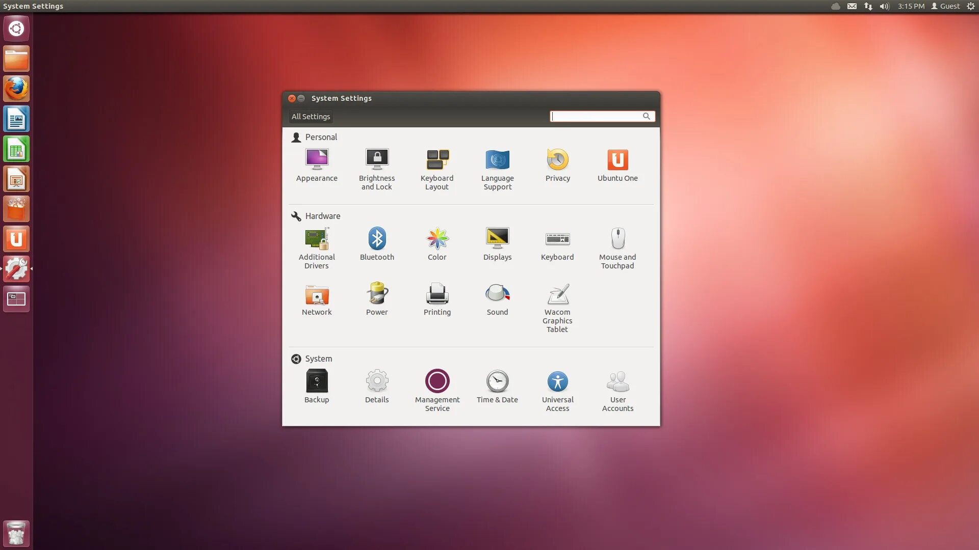Open the Color settings panel
This screenshot has height=550, width=979.
[x=437, y=239]
